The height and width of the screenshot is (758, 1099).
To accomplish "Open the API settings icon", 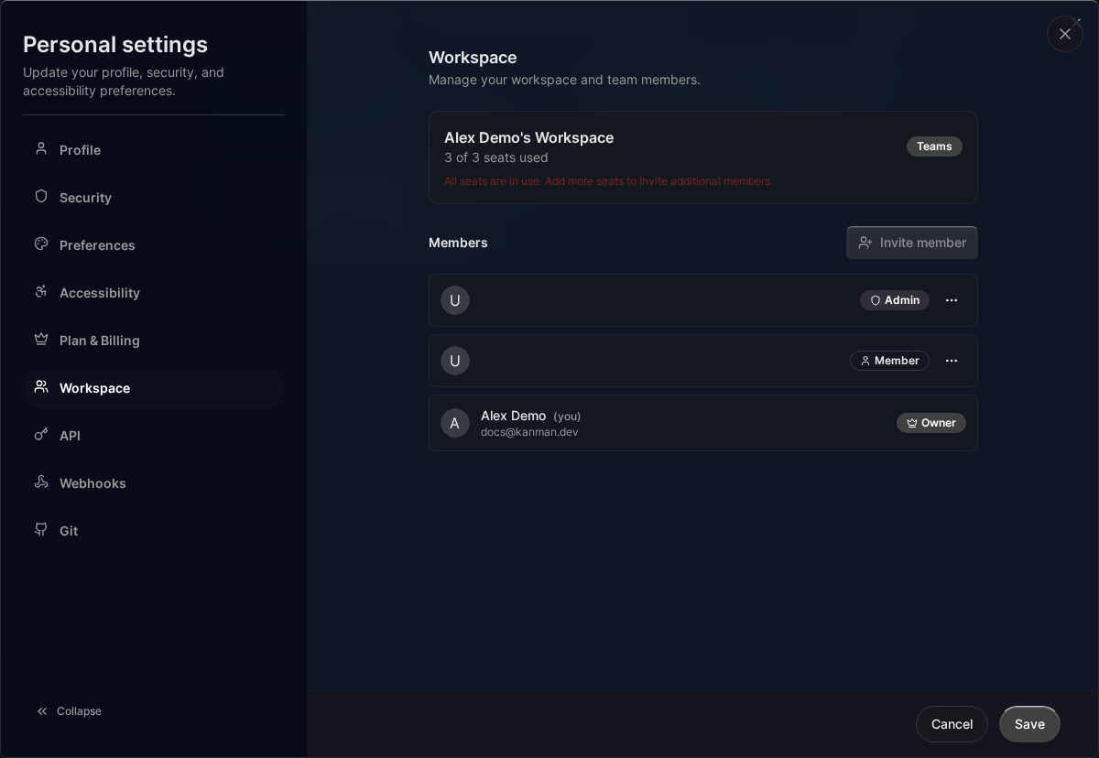I will (x=41, y=435).
